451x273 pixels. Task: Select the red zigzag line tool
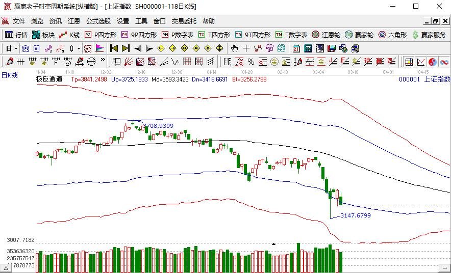pyautogui.click(x=258, y=48)
